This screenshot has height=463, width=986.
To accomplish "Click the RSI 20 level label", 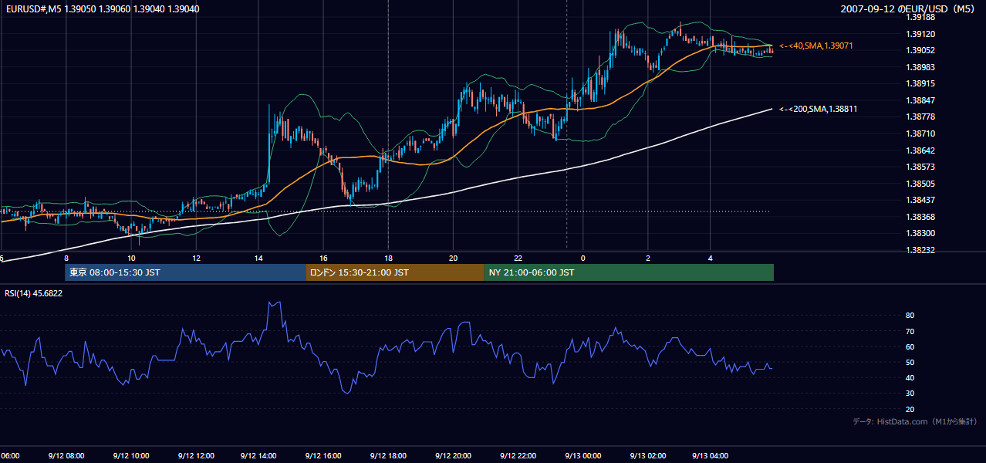I will coord(910,409).
